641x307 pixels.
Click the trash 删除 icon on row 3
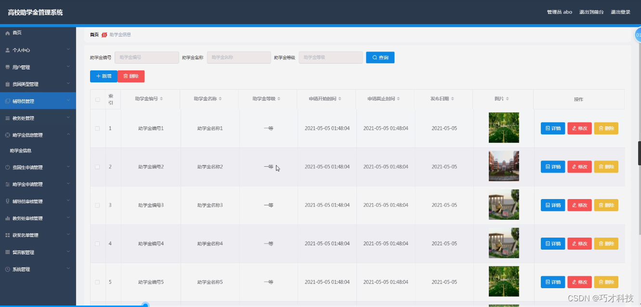(601, 205)
